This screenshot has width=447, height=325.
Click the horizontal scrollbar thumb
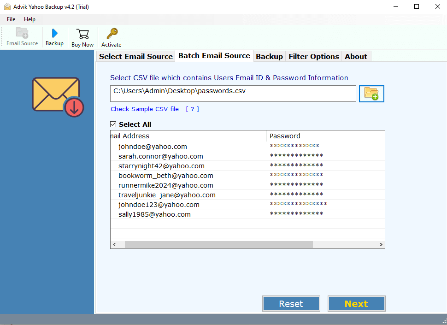pyautogui.click(x=218, y=244)
